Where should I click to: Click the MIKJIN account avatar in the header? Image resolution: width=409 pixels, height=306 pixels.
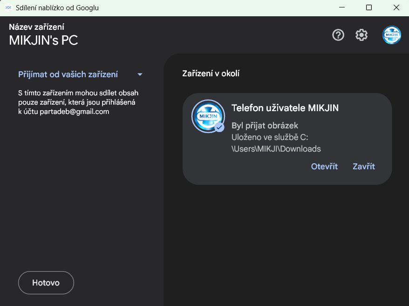(x=391, y=35)
